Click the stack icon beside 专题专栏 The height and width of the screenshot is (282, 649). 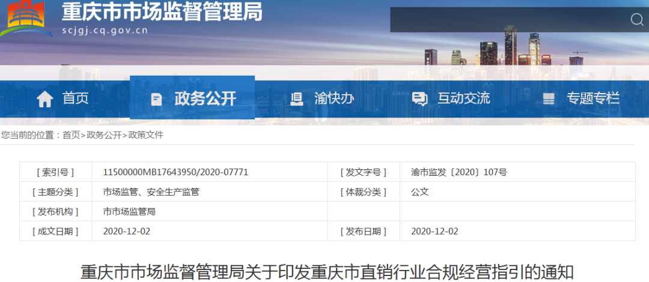pyautogui.click(x=549, y=99)
